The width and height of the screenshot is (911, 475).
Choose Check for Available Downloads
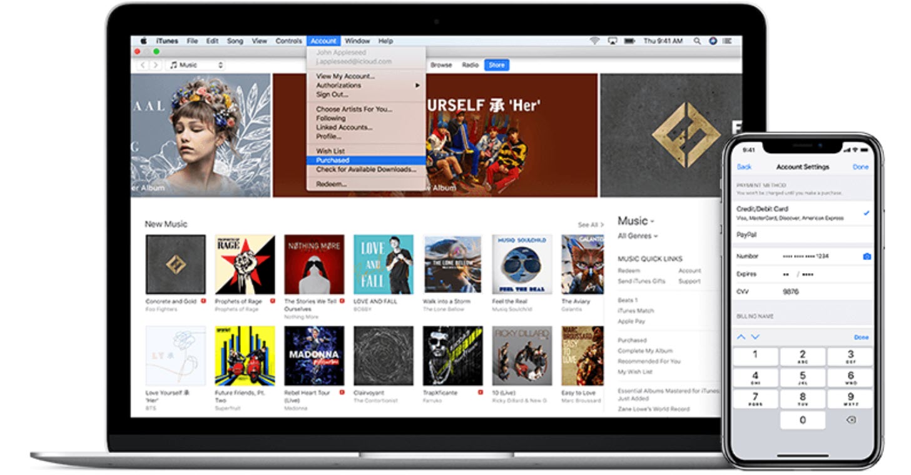[x=366, y=169]
